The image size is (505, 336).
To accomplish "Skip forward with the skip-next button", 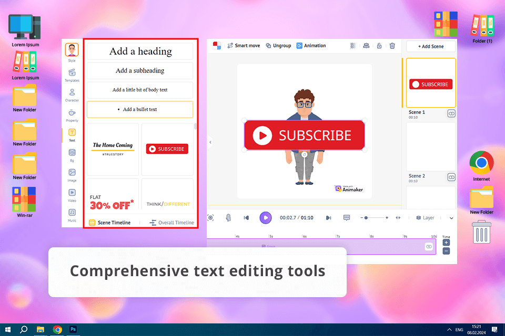I will (x=328, y=218).
